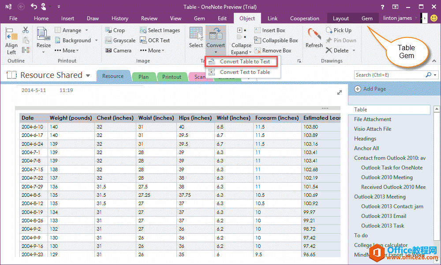Open the File Attachment page
This screenshot has width=441, height=265.
[373, 119]
